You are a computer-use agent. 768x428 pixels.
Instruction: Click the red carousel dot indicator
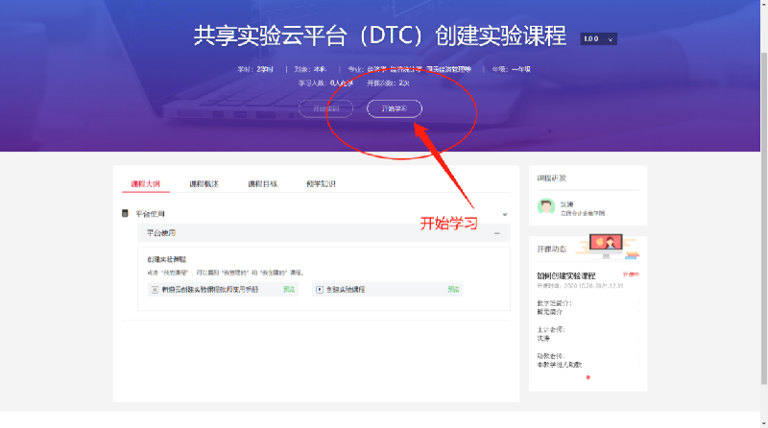[x=588, y=377]
